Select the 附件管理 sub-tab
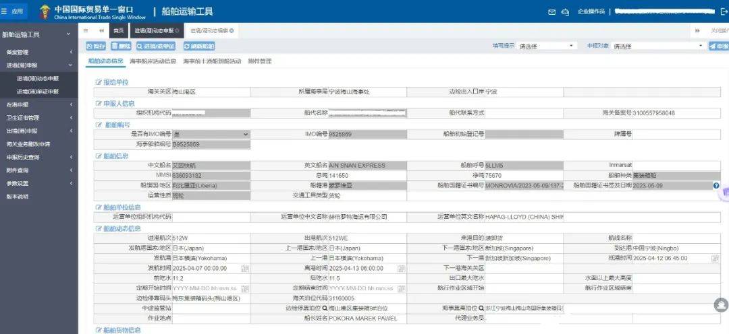Image resolution: width=729 pixels, height=334 pixels. pos(260,61)
